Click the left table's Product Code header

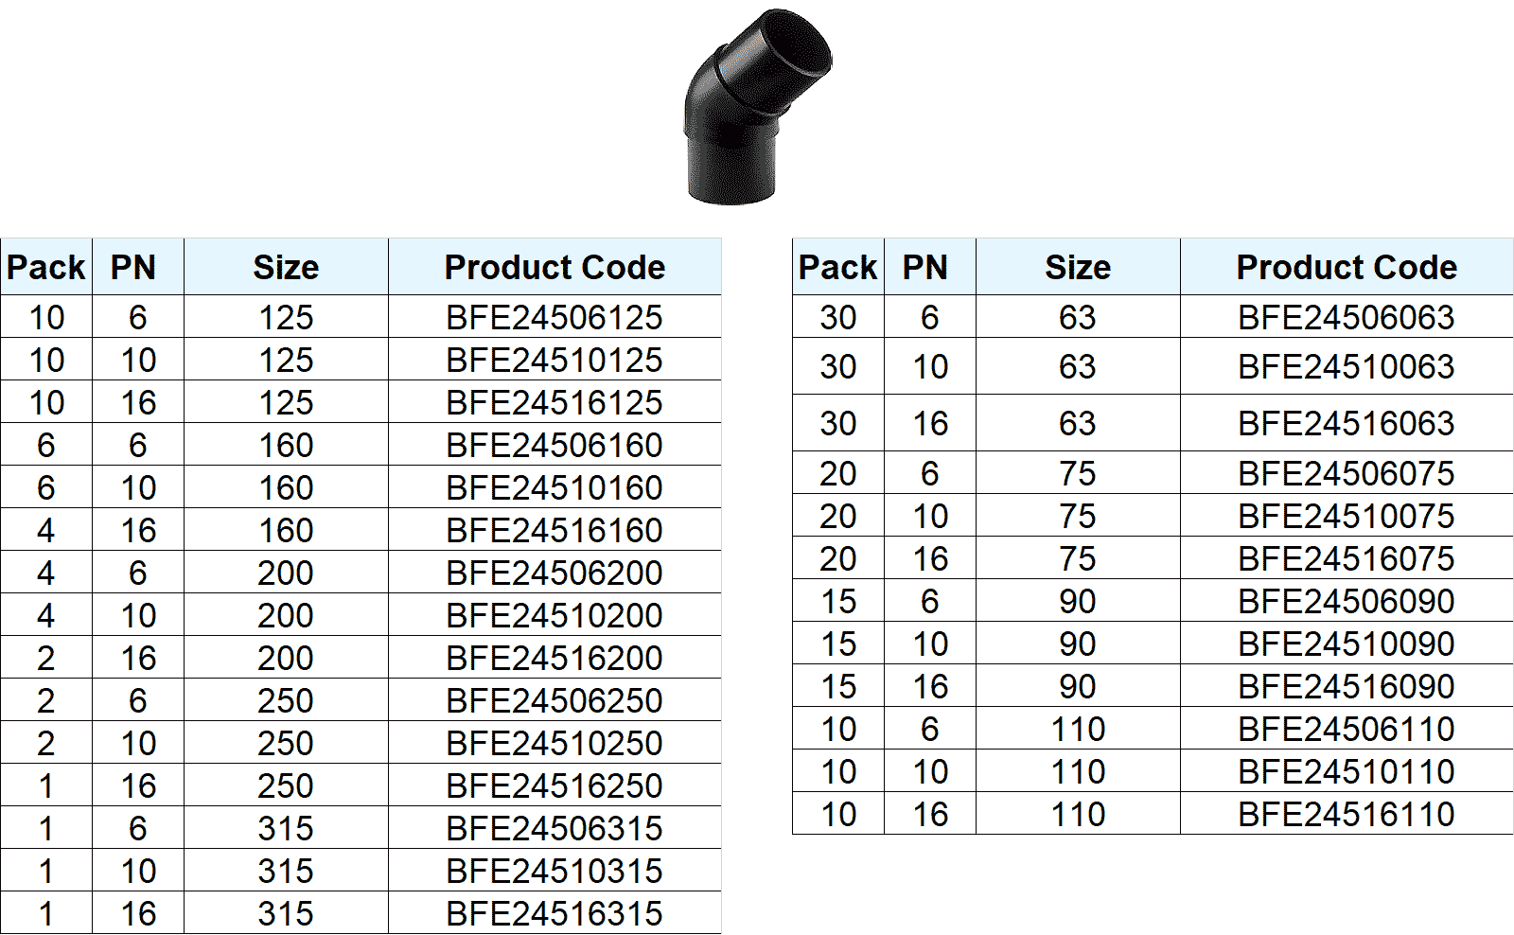tap(555, 267)
